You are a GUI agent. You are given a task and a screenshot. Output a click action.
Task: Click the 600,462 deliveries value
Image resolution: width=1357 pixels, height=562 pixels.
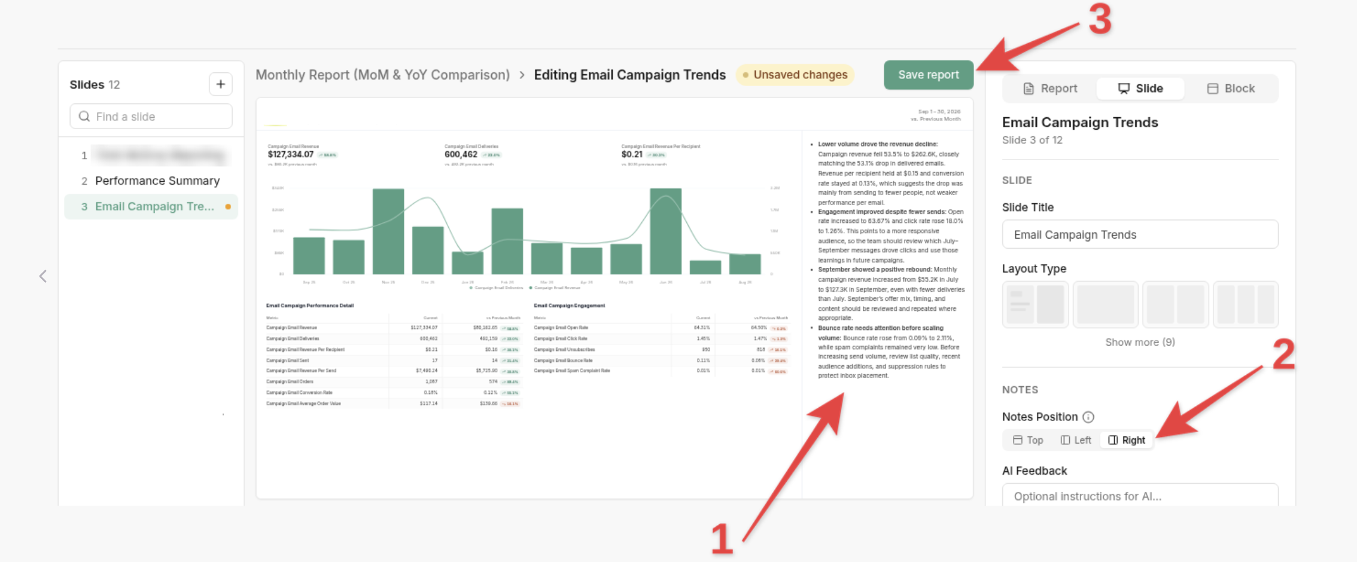coord(461,154)
